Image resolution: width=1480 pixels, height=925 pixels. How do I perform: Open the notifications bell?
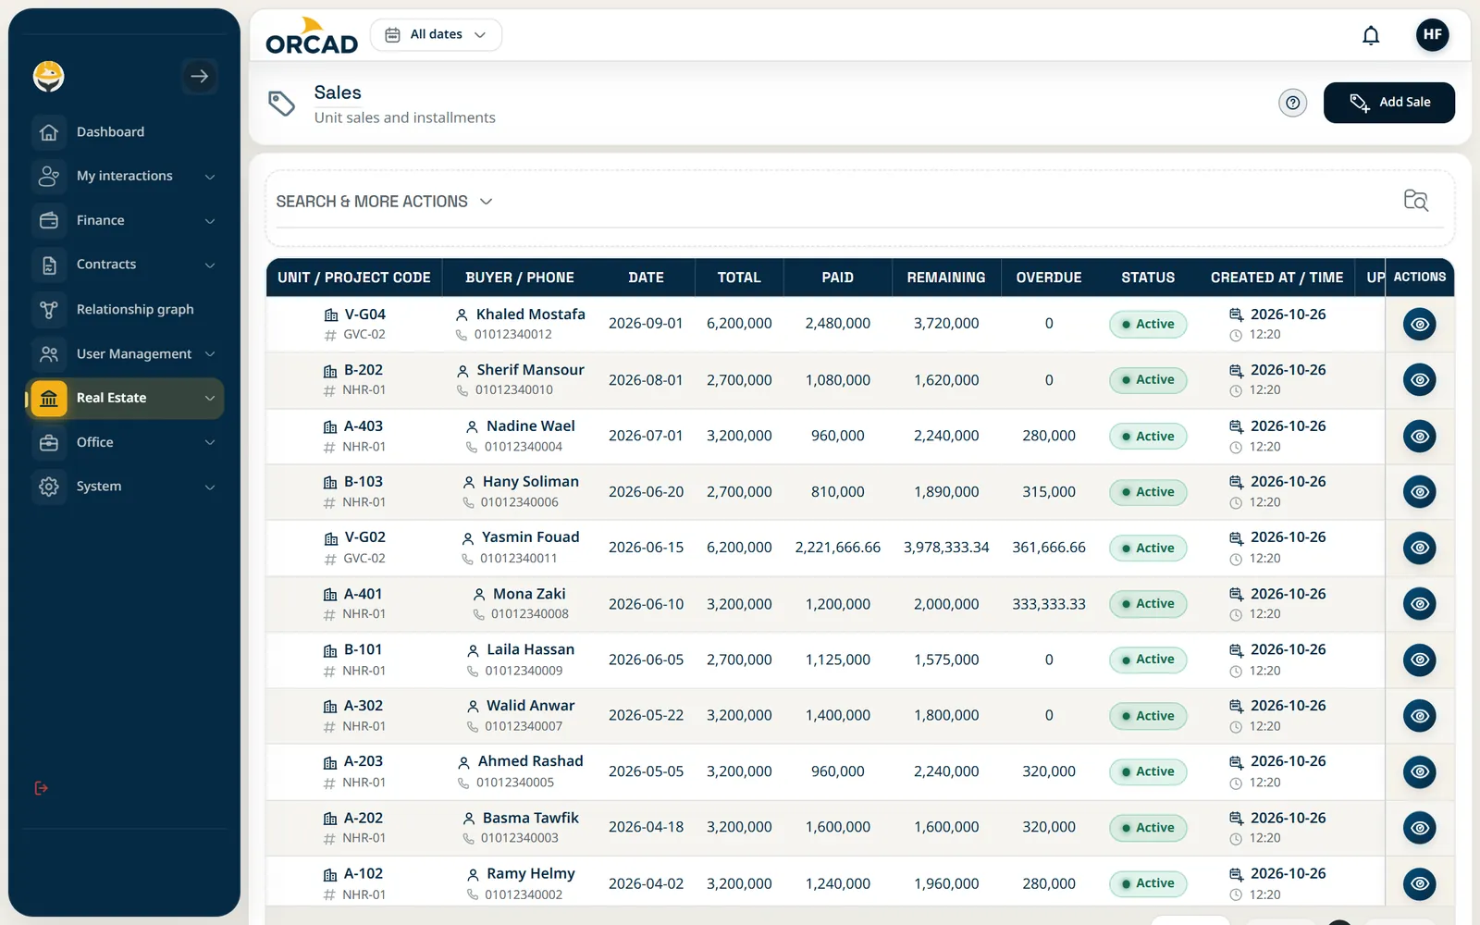tap(1371, 35)
